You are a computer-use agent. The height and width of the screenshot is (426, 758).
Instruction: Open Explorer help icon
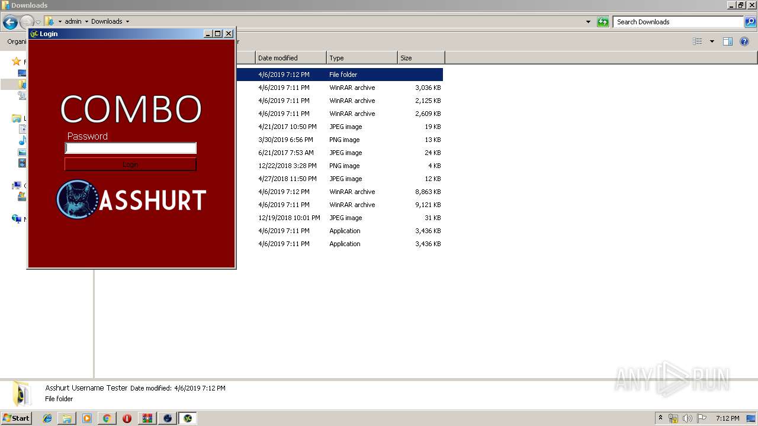[744, 41]
